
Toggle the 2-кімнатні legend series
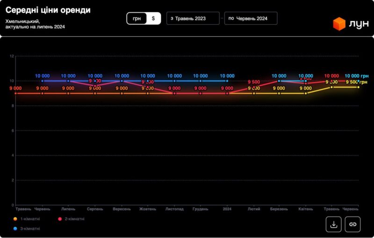(x=72, y=219)
